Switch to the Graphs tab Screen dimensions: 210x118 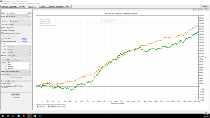tap(67, 6)
